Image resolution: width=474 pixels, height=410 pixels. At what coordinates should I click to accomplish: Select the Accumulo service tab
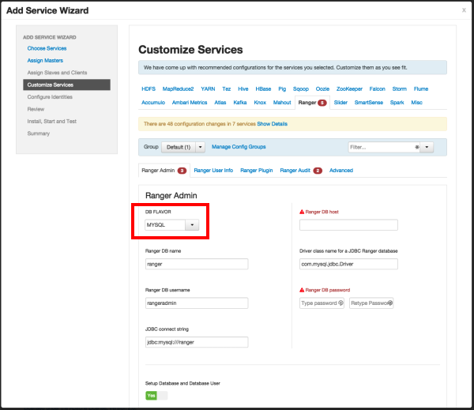(x=153, y=103)
